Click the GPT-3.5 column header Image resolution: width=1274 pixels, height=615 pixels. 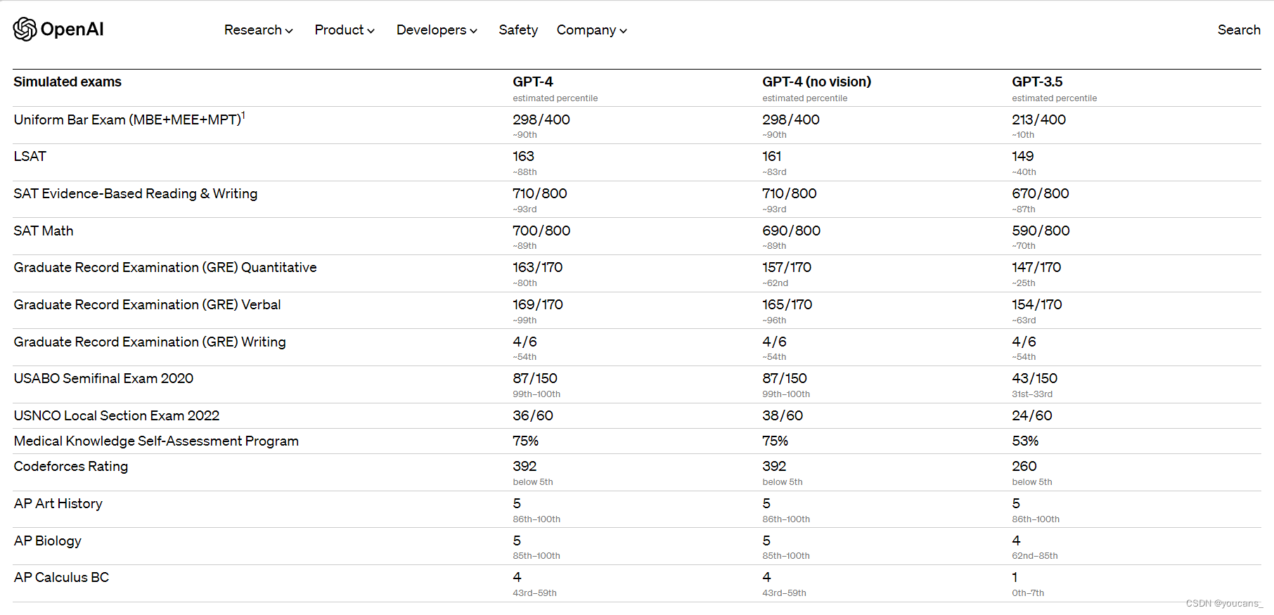1037,82
